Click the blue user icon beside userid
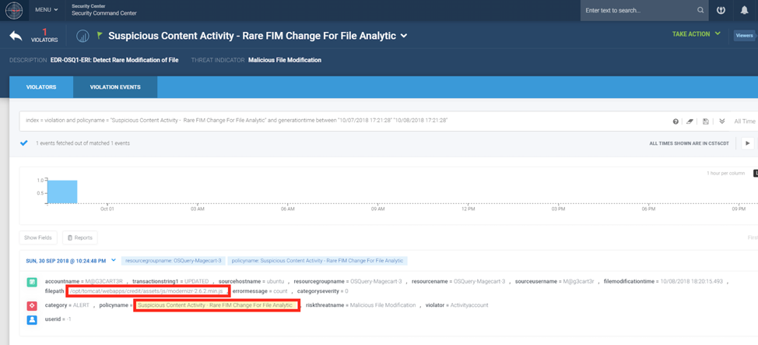 (x=32, y=319)
